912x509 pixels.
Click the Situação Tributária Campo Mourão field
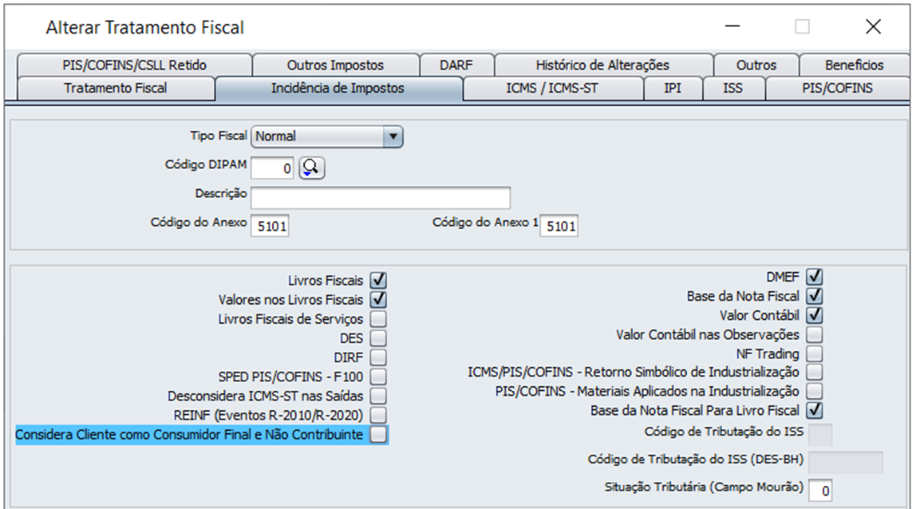(x=819, y=491)
